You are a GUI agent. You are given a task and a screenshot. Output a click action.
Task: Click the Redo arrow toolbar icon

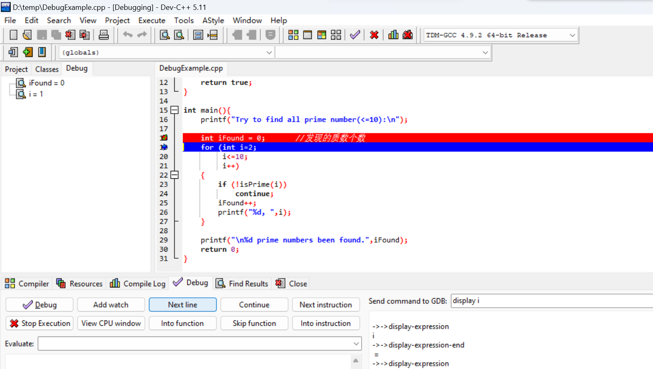point(142,35)
